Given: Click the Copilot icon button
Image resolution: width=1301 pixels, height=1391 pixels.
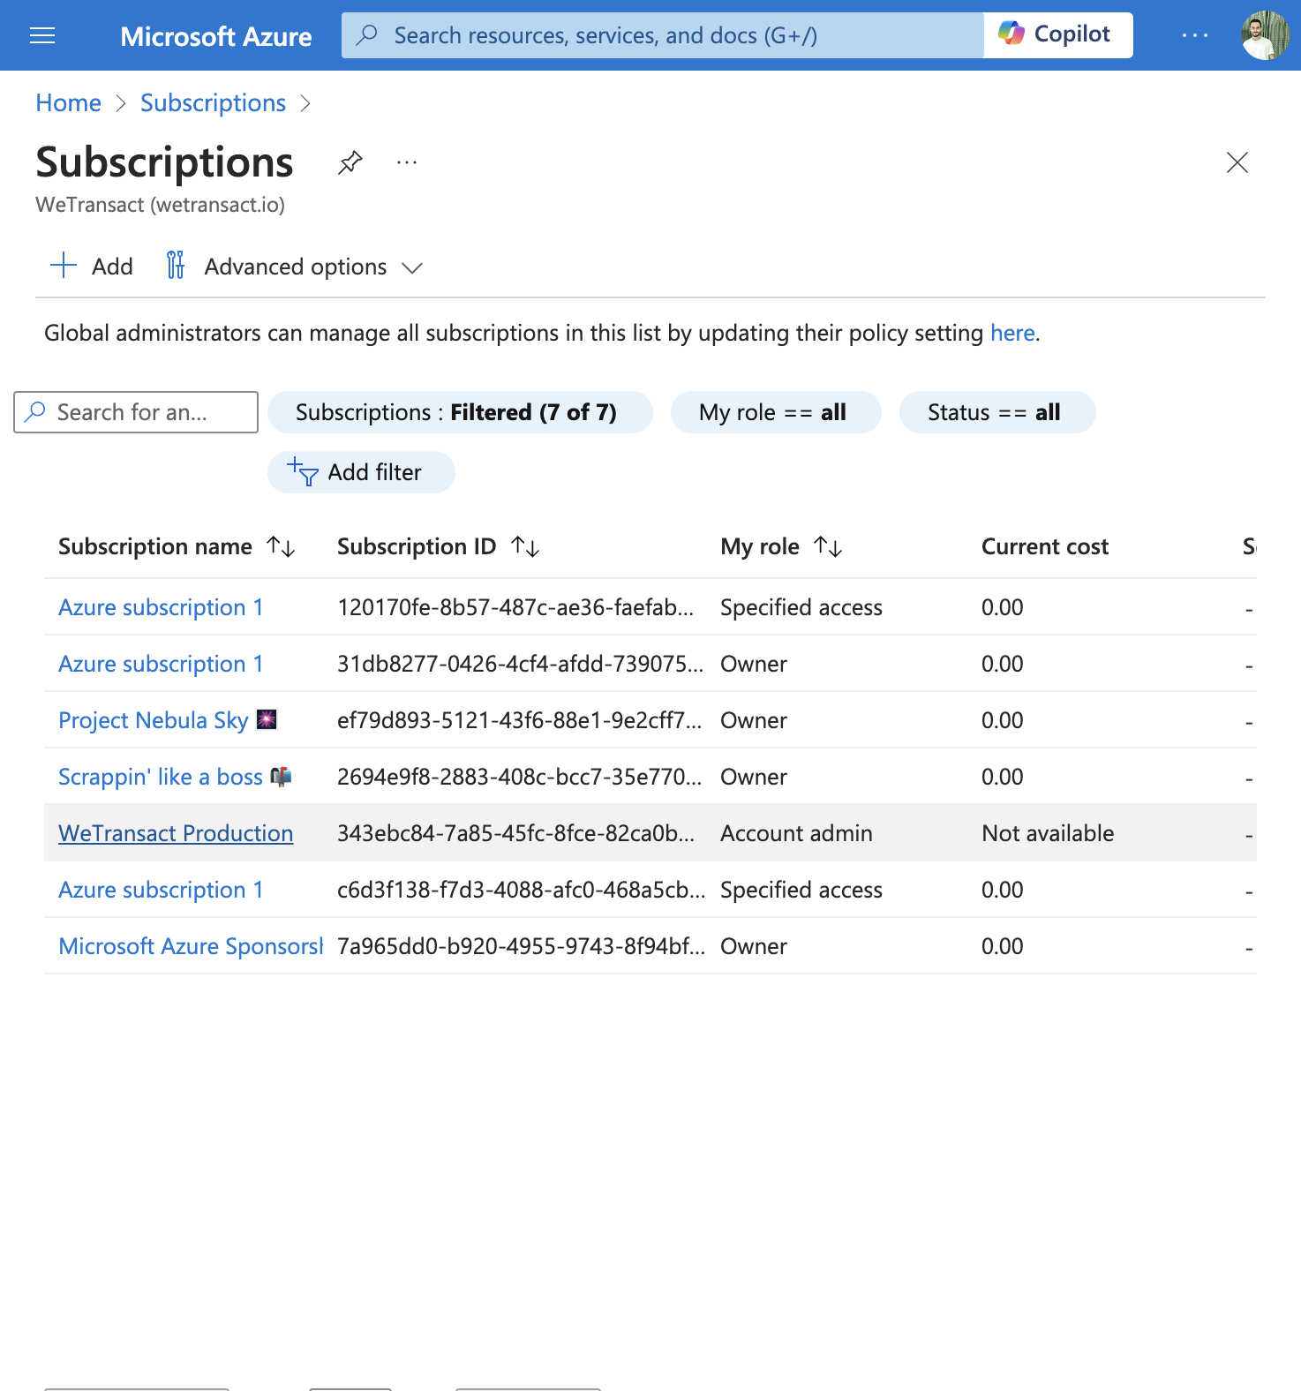Looking at the screenshot, I should click(1058, 35).
